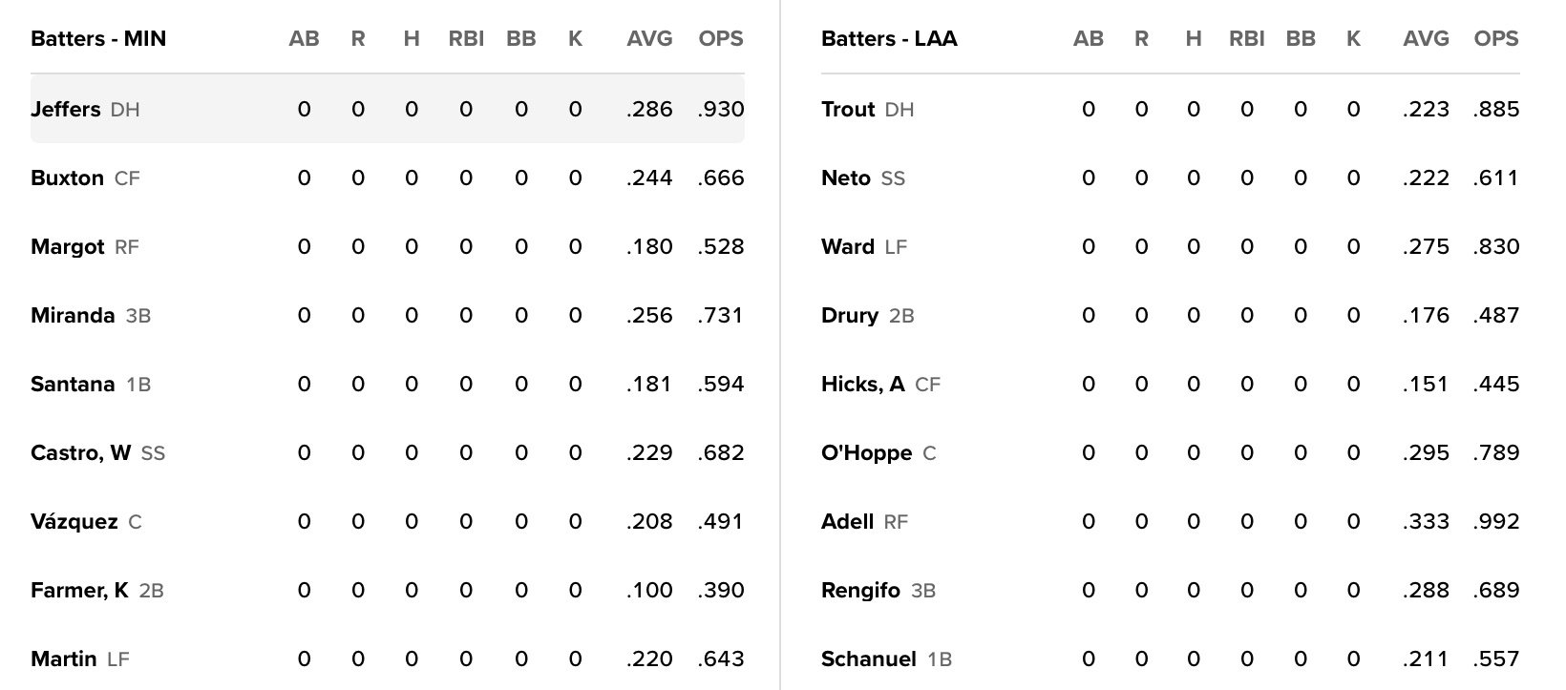Open Trout's player link in LAA lineup
Screen dimensions: 1566x690
coord(848,110)
